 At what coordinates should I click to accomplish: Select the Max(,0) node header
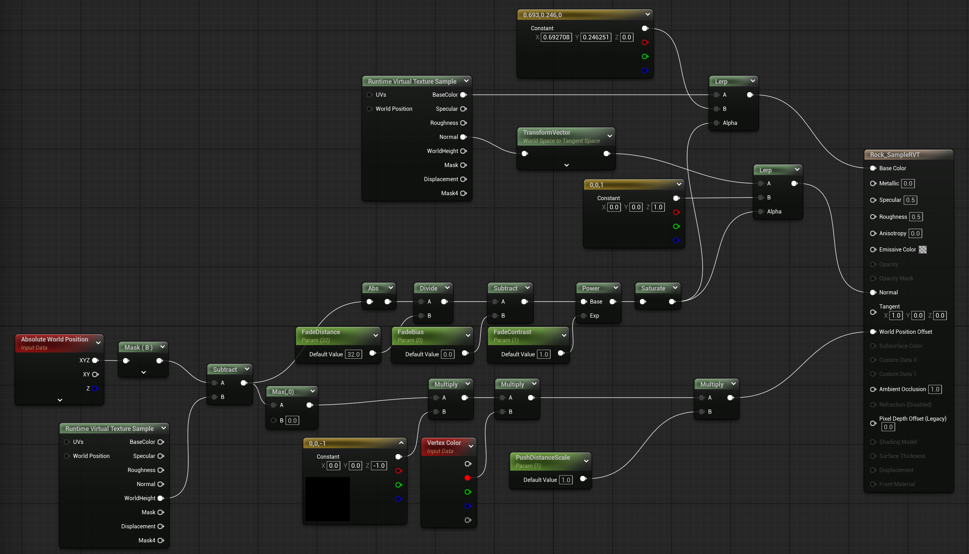click(x=283, y=391)
